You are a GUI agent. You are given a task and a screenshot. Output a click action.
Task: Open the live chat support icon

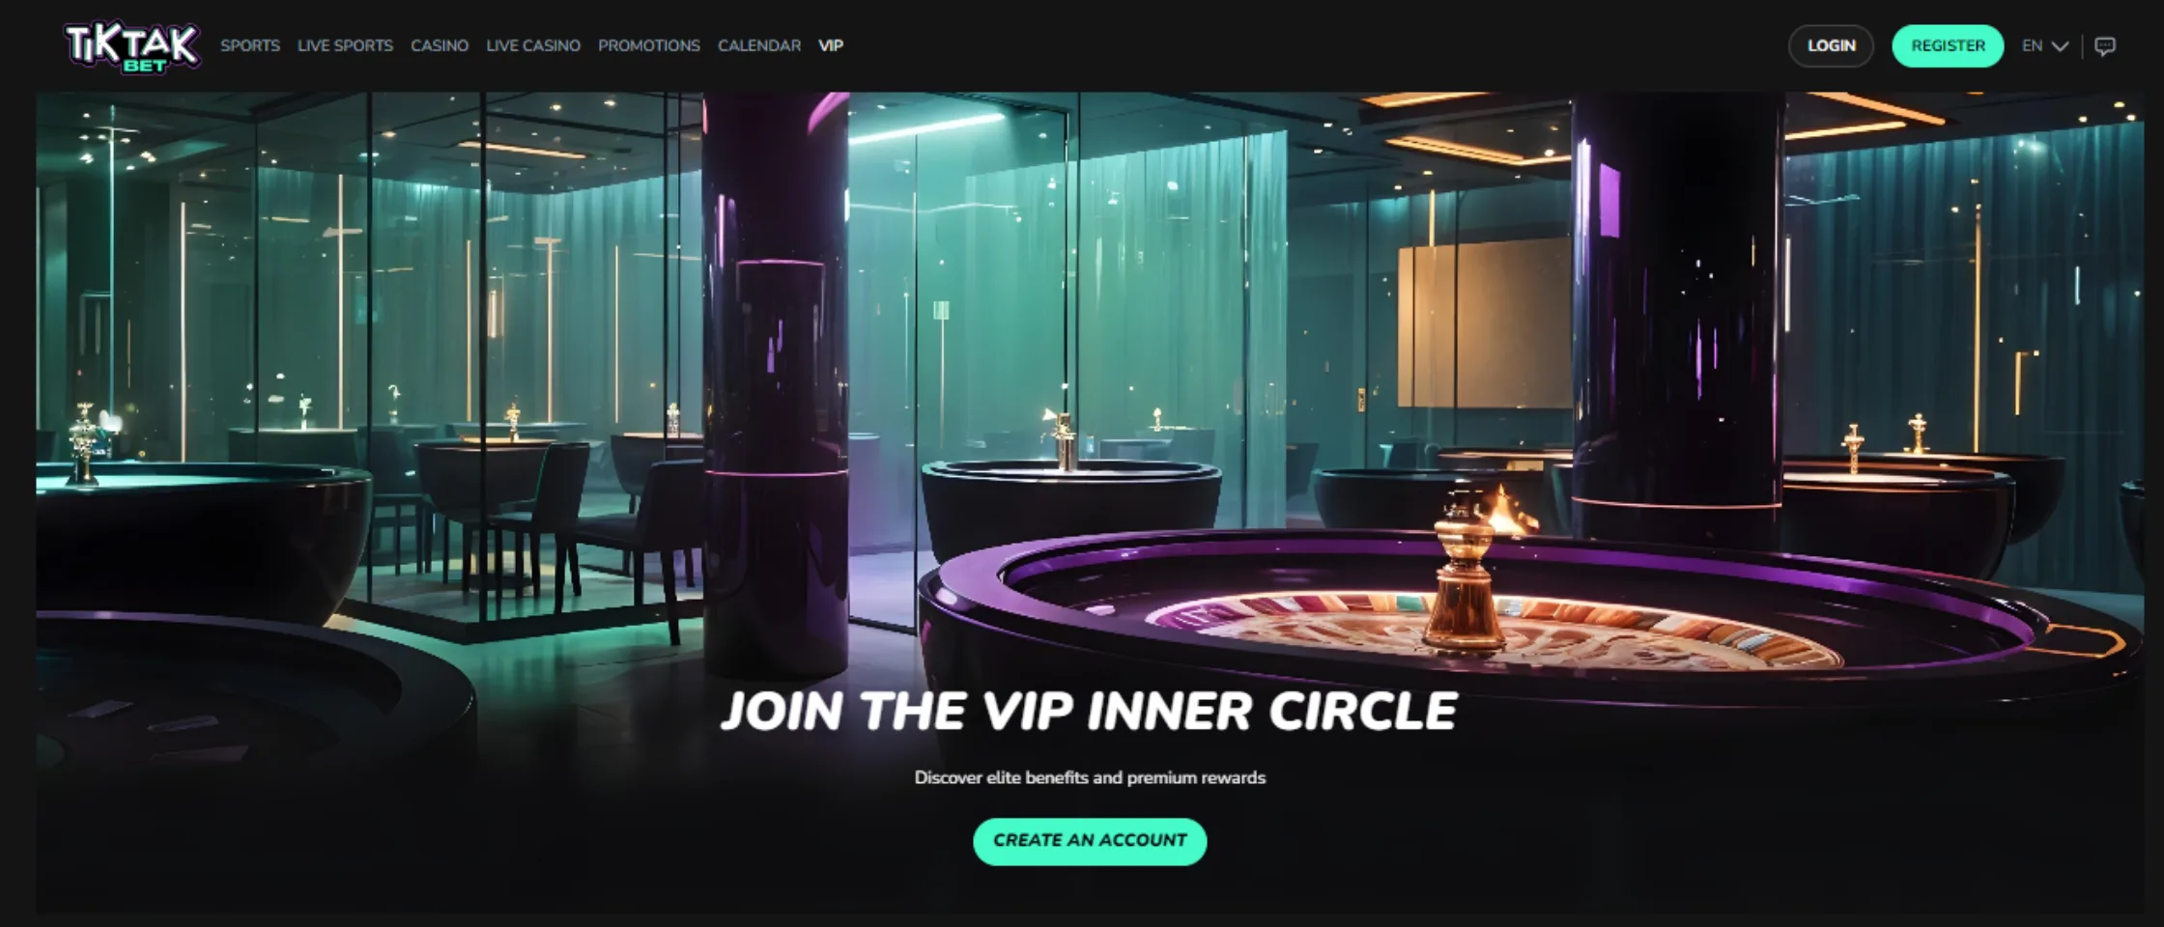2105,46
